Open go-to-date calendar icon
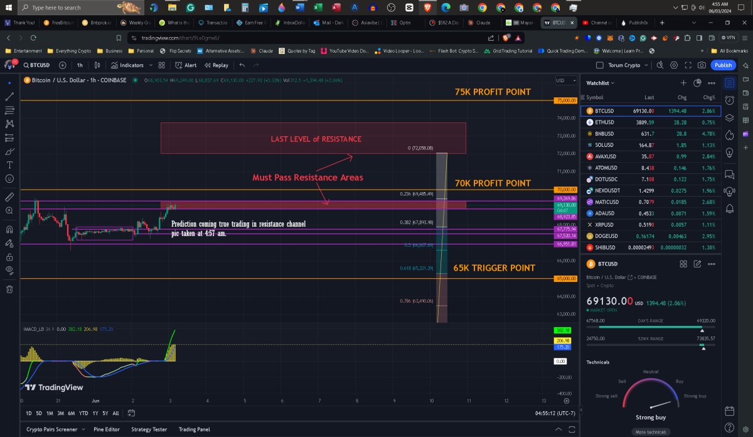 click(131, 413)
